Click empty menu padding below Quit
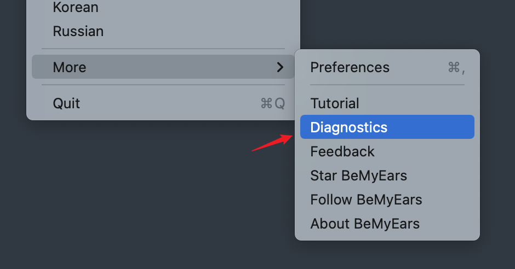 pos(163,116)
